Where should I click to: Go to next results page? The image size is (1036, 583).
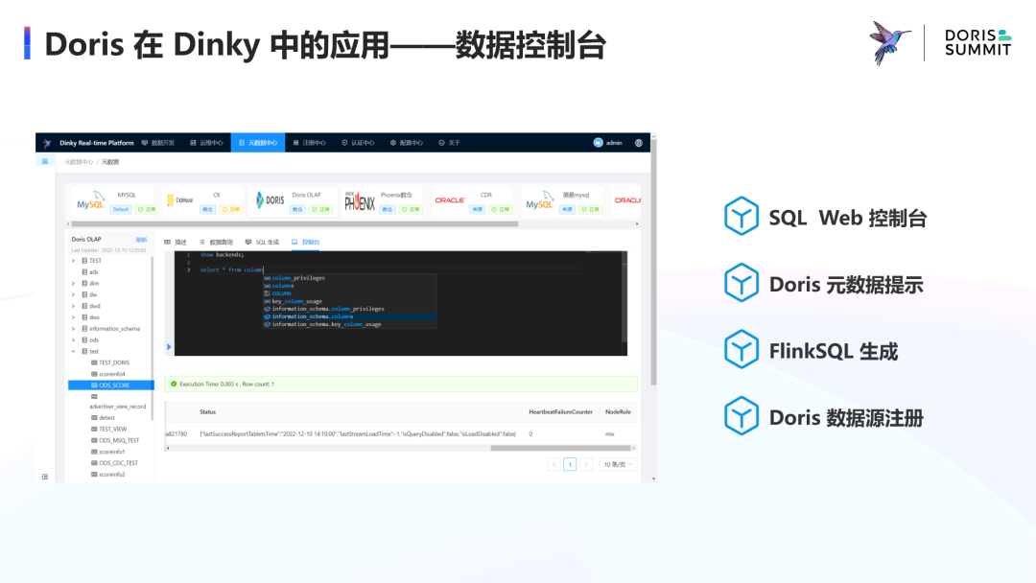pos(586,464)
